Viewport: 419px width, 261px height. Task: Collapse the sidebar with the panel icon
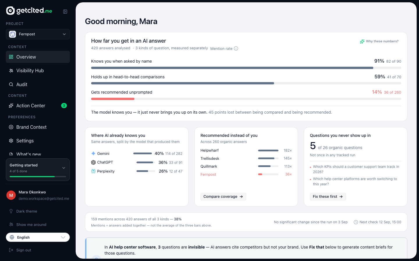click(x=65, y=12)
